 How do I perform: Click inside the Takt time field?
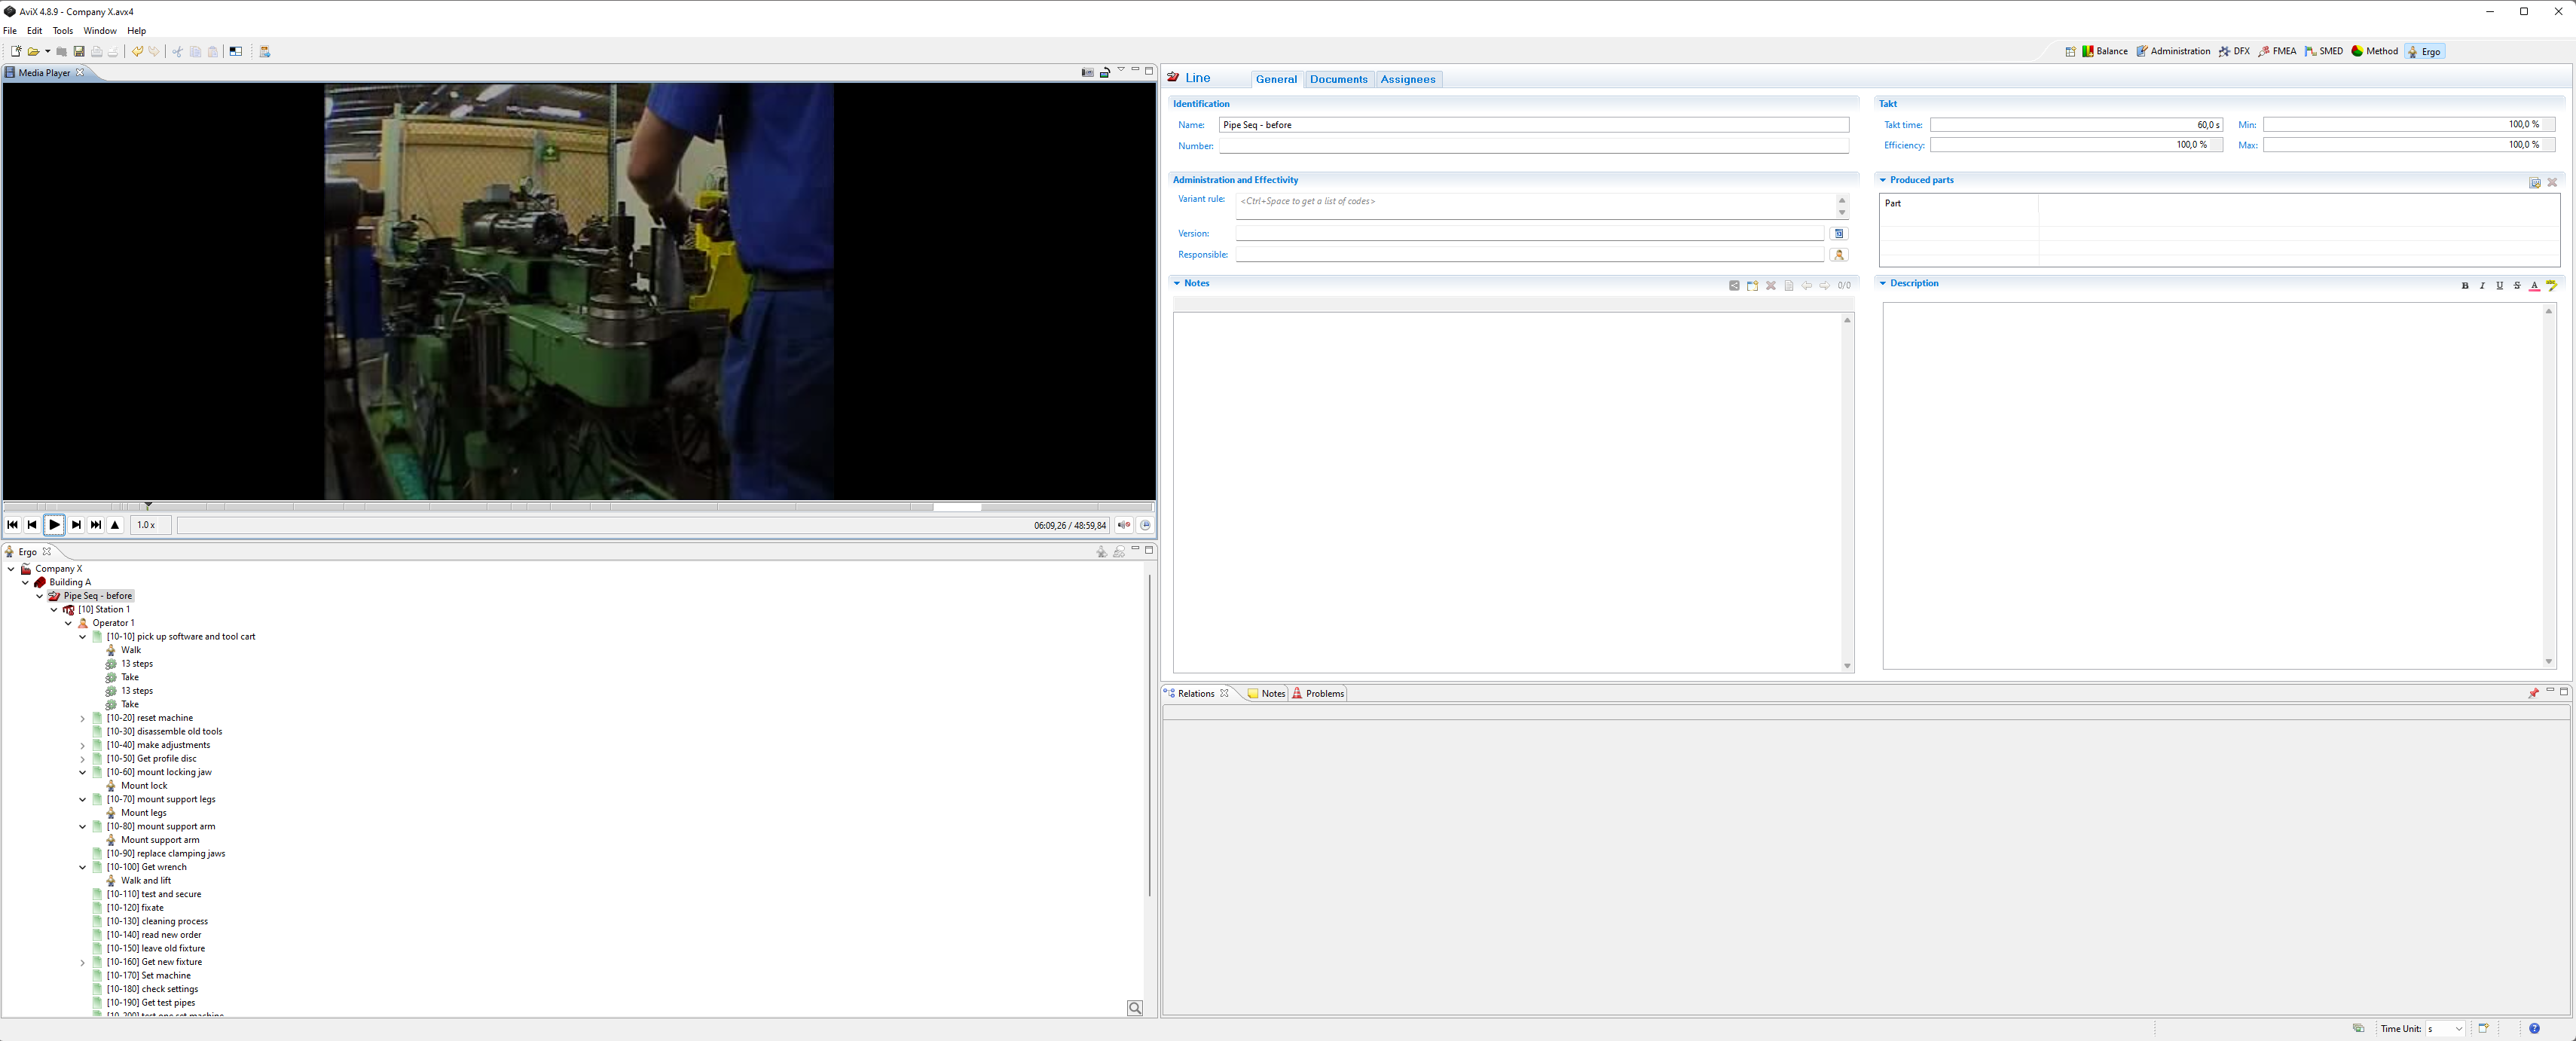[x=2074, y=125]
